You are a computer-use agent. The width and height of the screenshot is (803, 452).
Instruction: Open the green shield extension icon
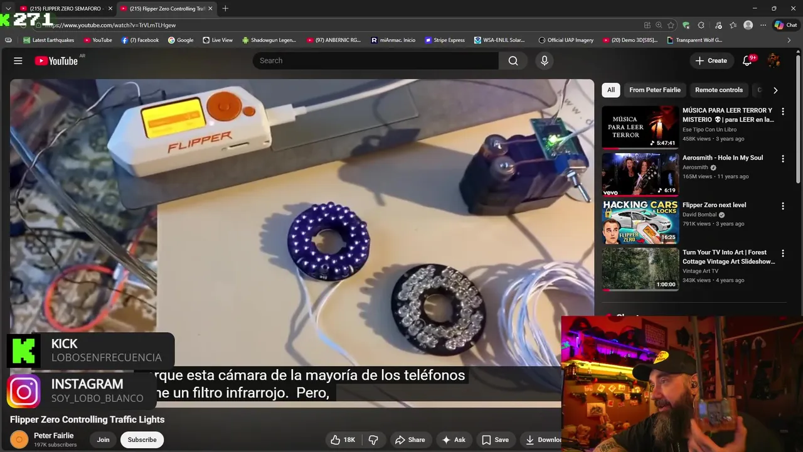point(686,25)
